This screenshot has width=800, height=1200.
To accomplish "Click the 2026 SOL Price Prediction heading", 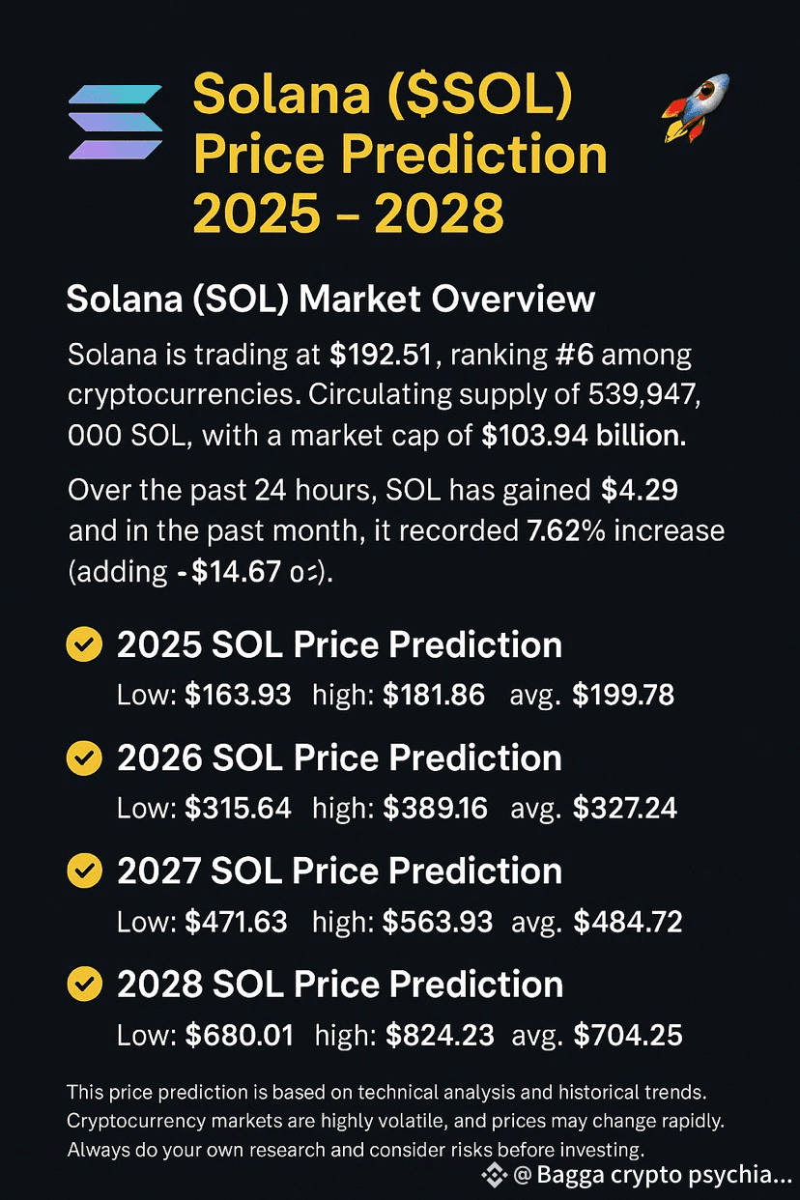I will 339,757.
